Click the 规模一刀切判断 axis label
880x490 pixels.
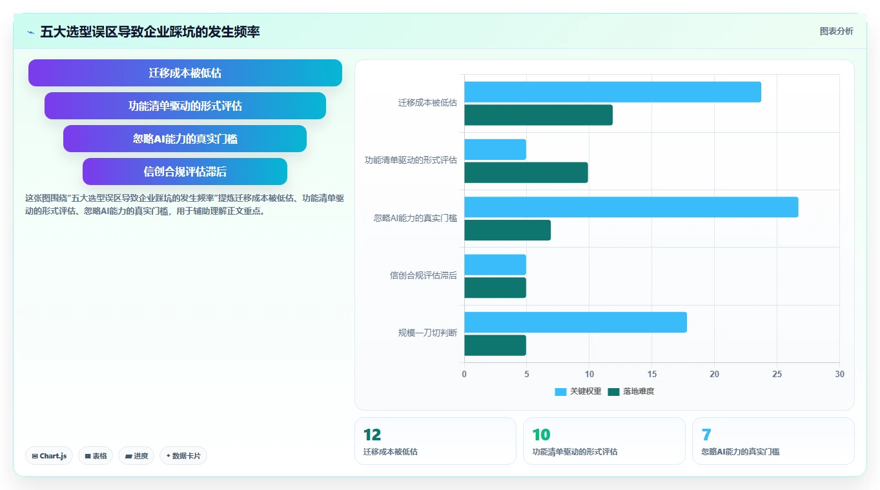pos(427,333)
